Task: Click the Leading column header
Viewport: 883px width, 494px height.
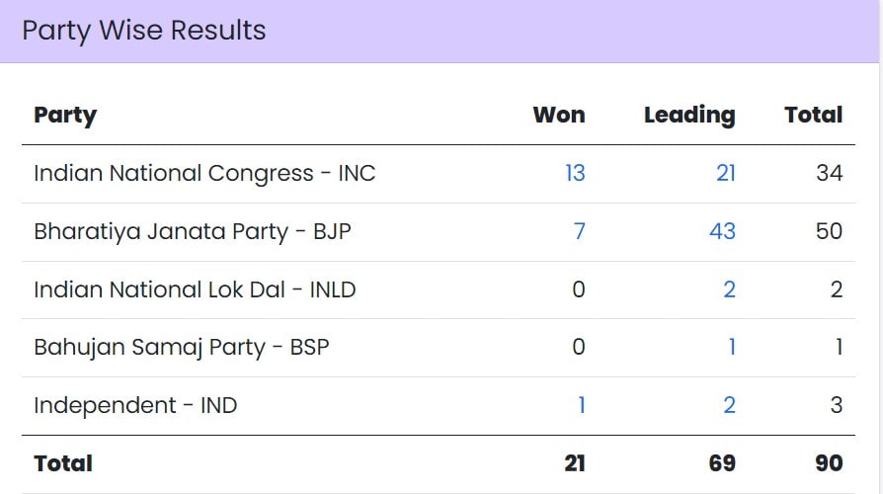Action: [x=689, y=116]
